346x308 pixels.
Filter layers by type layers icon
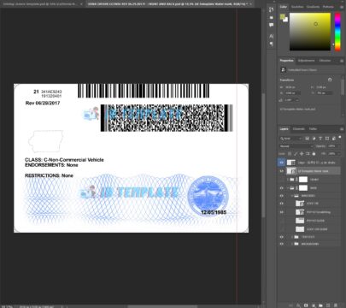click(x=320, y=139)
